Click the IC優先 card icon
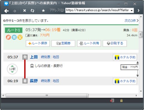The height and width of the screenshot is (110, 144). tap(28, 35)
